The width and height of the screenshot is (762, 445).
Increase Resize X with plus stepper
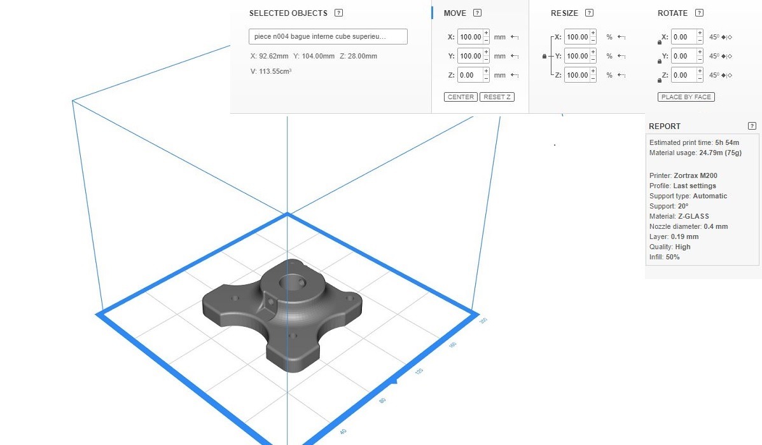593,33
